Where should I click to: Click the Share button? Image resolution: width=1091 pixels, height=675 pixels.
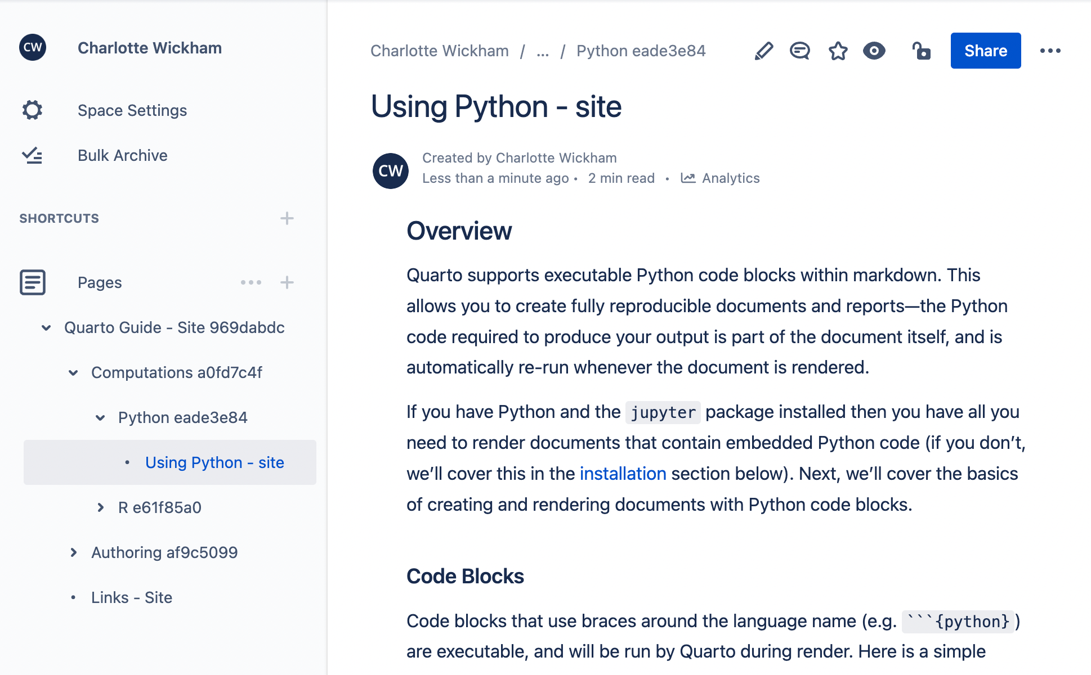coord(985,51)
